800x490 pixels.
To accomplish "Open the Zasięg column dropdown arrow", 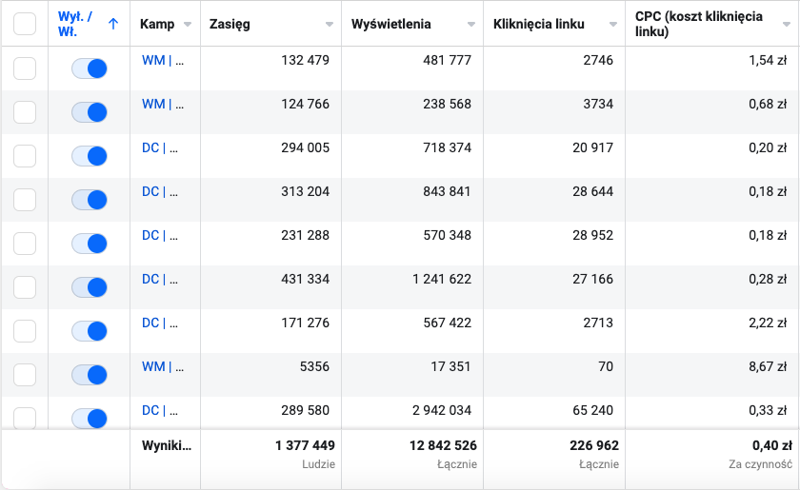I will click(329, 24).
